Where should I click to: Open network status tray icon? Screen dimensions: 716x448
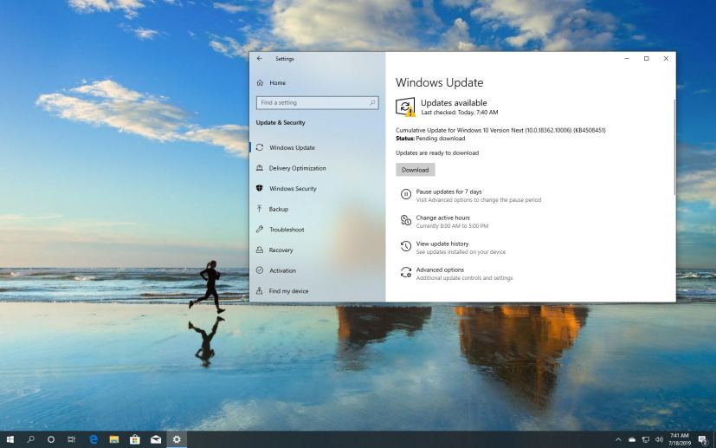[x=646, y=440]
